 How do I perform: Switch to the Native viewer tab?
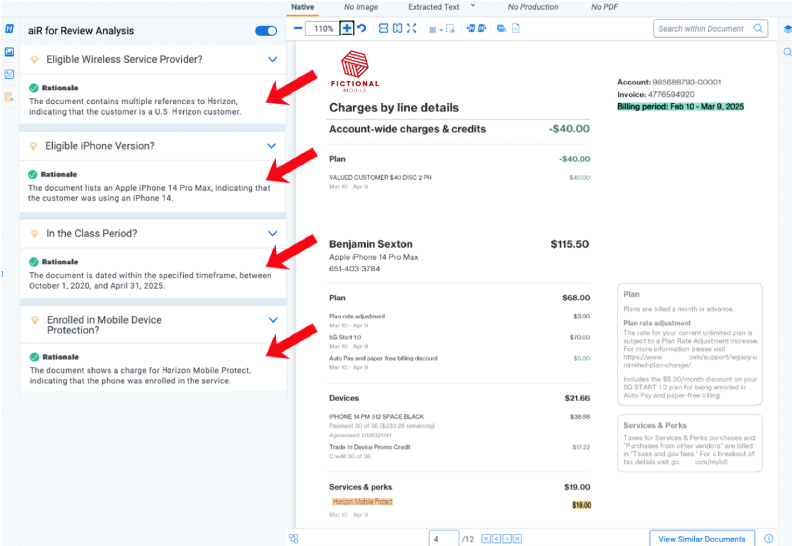pos(302,7)
